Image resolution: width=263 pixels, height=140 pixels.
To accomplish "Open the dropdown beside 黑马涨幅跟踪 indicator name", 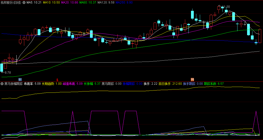I will (x=2, y=84).
